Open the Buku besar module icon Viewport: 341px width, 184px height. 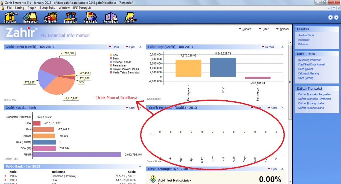tap(30, 17)
